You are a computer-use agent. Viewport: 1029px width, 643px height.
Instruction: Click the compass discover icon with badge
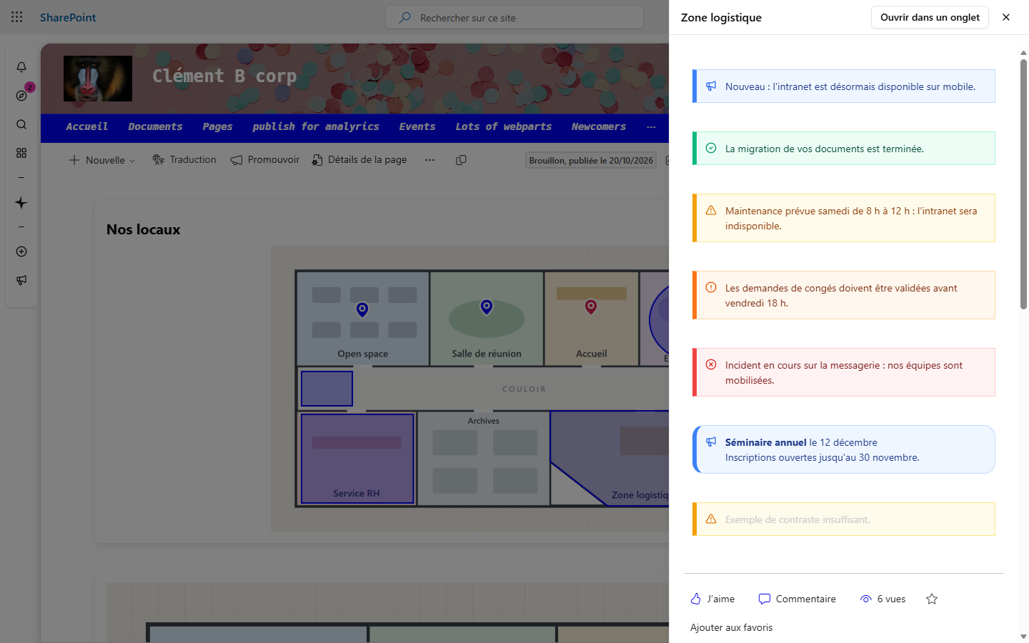(21, 96)
